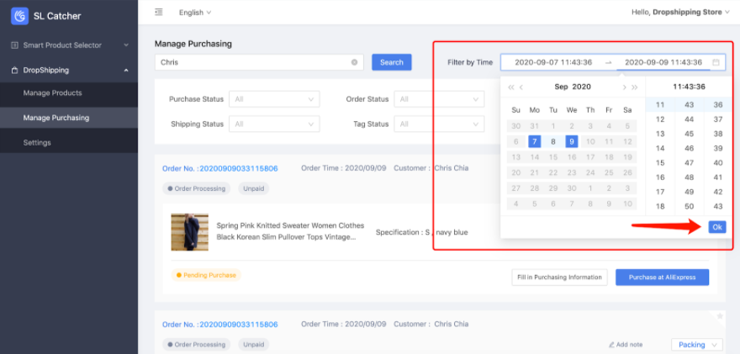This screenshot has height=354, width=740.
Task: Star the second Chris Chia order
Action: [x=720, y=316]
